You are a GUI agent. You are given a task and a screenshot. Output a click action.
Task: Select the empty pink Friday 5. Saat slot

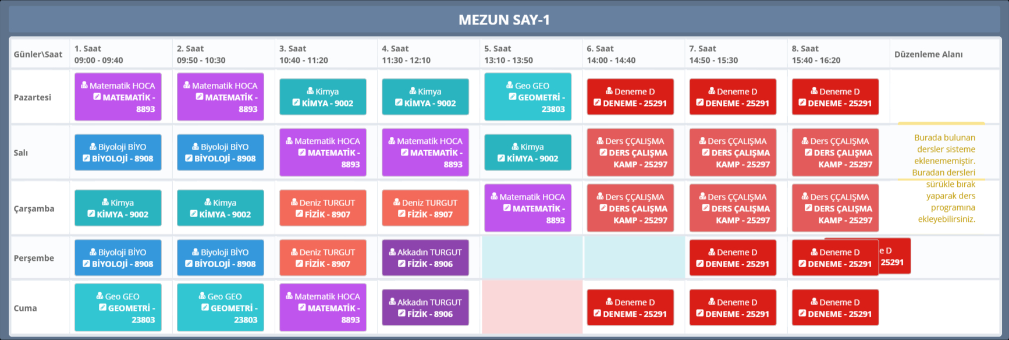(x=531, y=307)
